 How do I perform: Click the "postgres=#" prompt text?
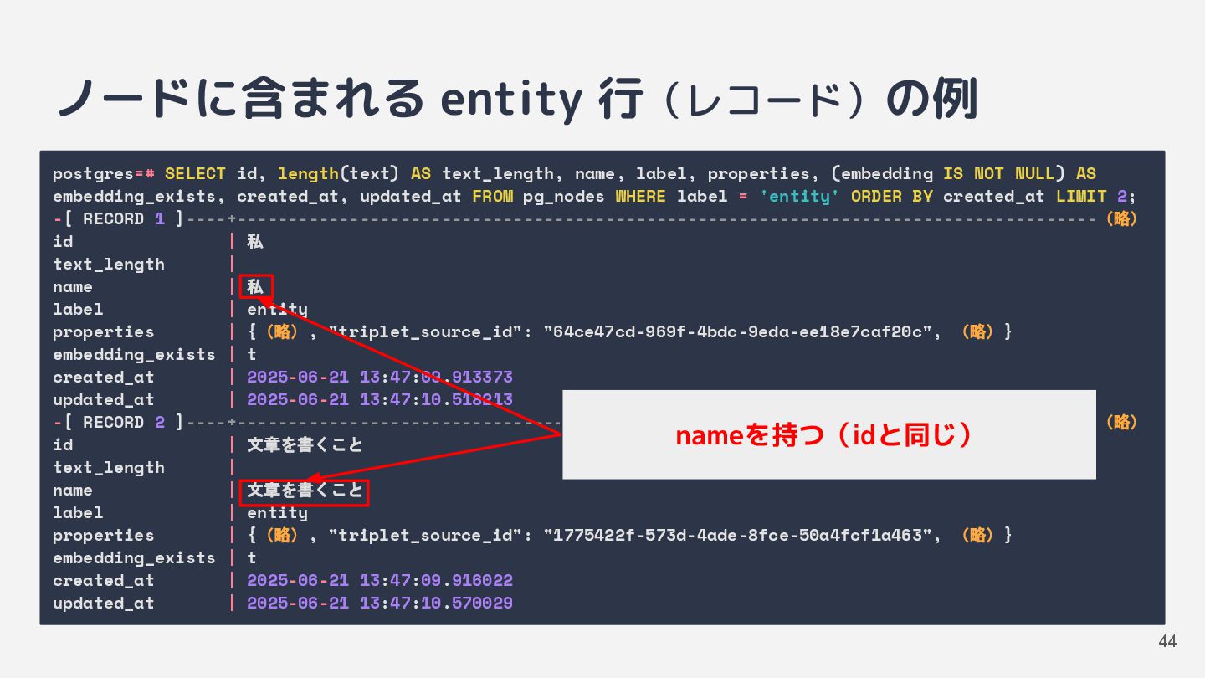[x=104, y=174]
